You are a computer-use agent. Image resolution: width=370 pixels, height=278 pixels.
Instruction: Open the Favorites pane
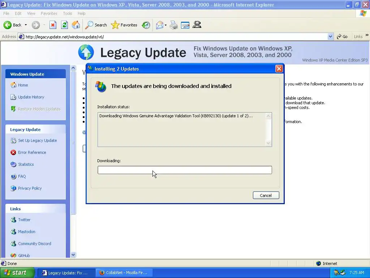pyautogui.click(x=124, y=25)
